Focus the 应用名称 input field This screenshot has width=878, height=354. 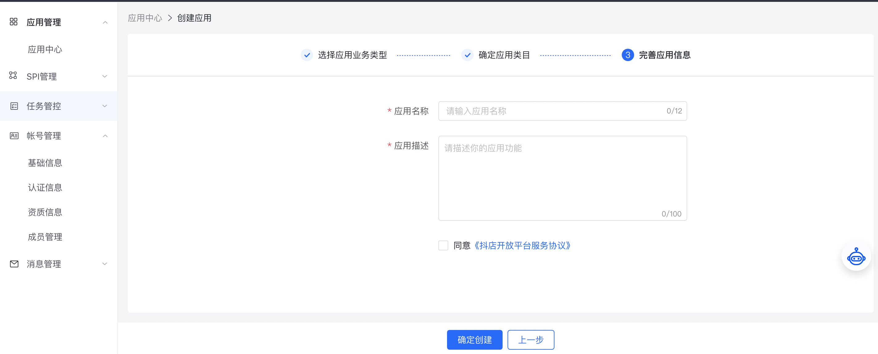coord(562,111)
